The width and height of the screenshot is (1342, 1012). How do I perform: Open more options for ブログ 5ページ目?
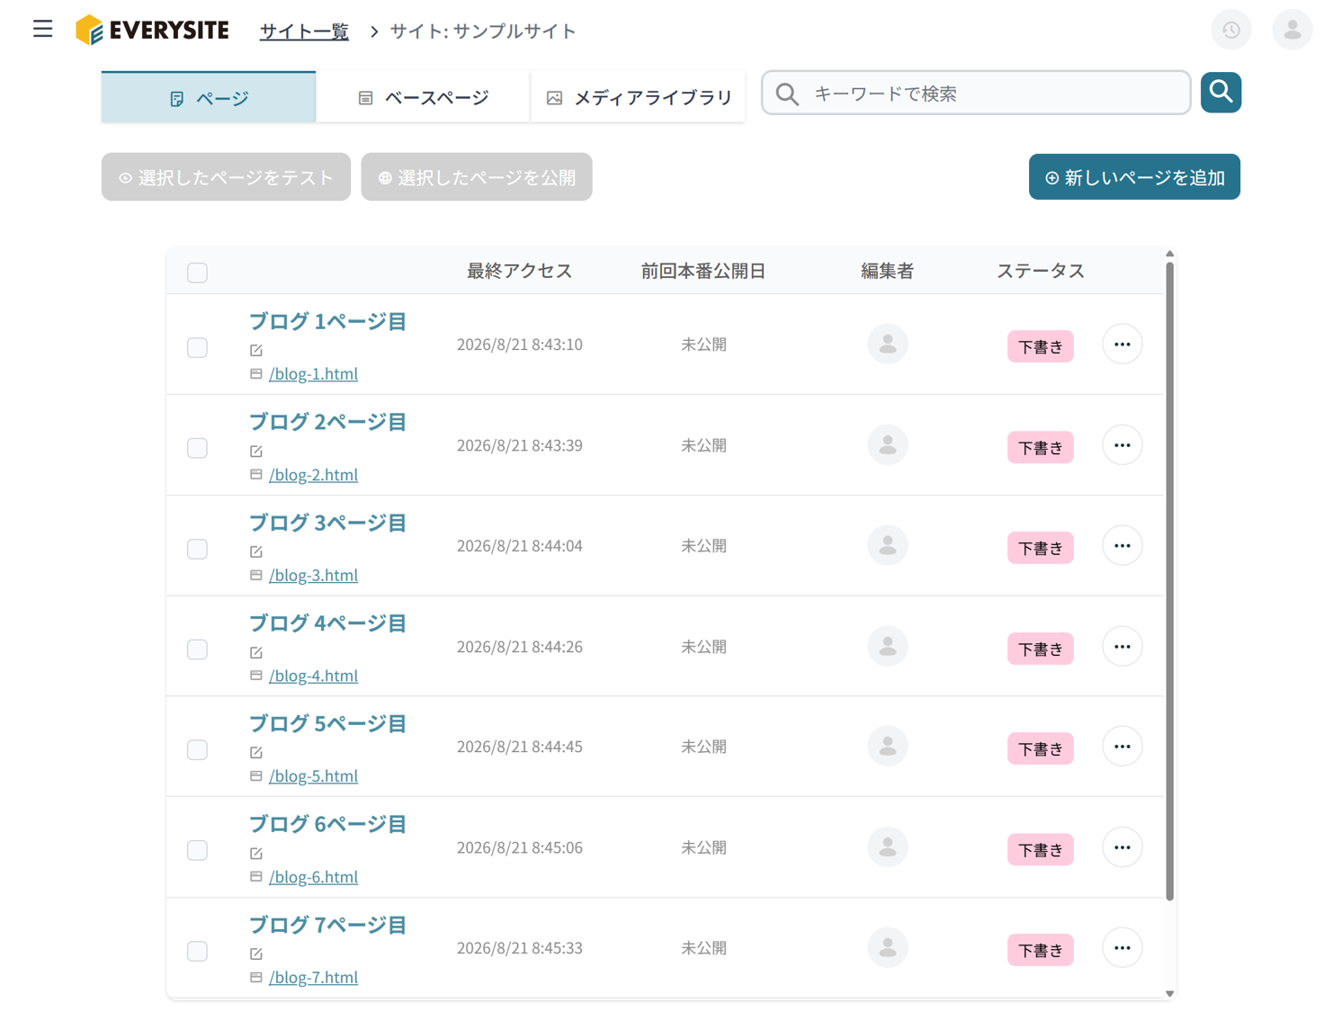click(x=1122, y=747)
